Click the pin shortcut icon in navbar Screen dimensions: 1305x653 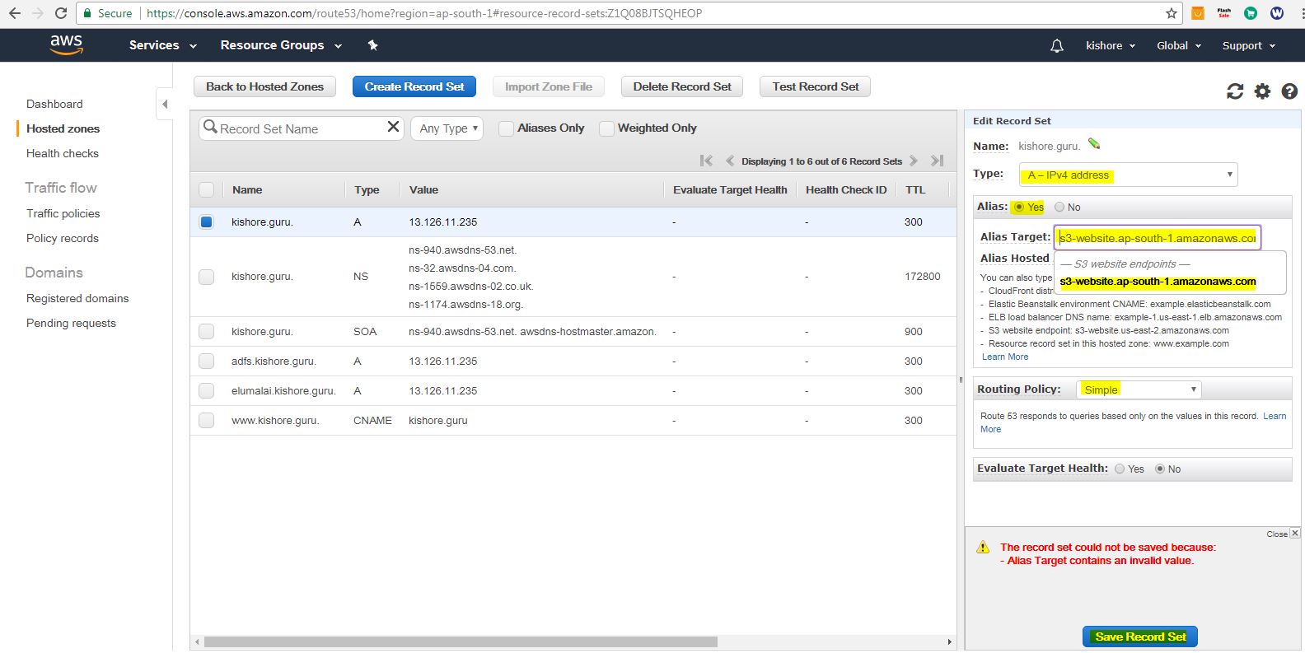tap(372, 45)
